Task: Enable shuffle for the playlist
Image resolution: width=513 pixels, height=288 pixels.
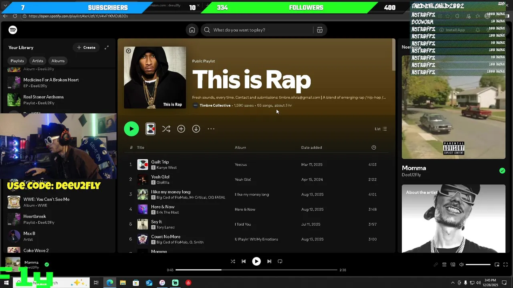Action: pos(166,129)
